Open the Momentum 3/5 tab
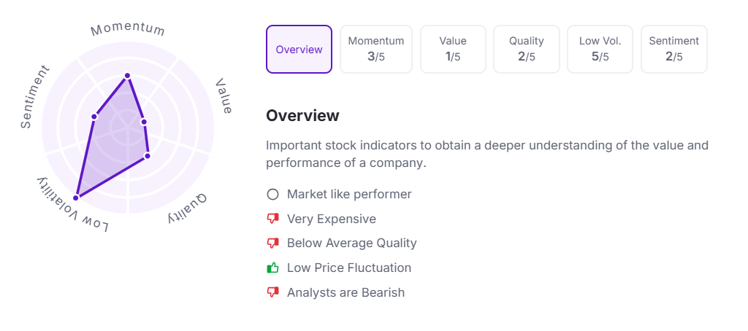This screenshot has height=331, width=748. [x=376, y=50]
